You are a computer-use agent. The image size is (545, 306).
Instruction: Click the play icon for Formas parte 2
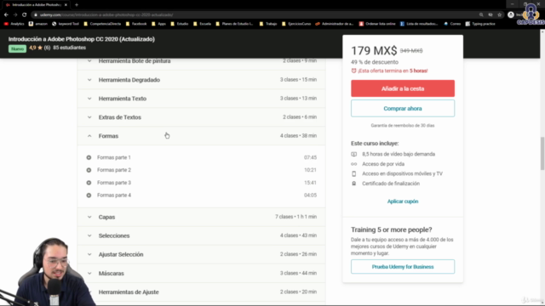pos(89,170)
